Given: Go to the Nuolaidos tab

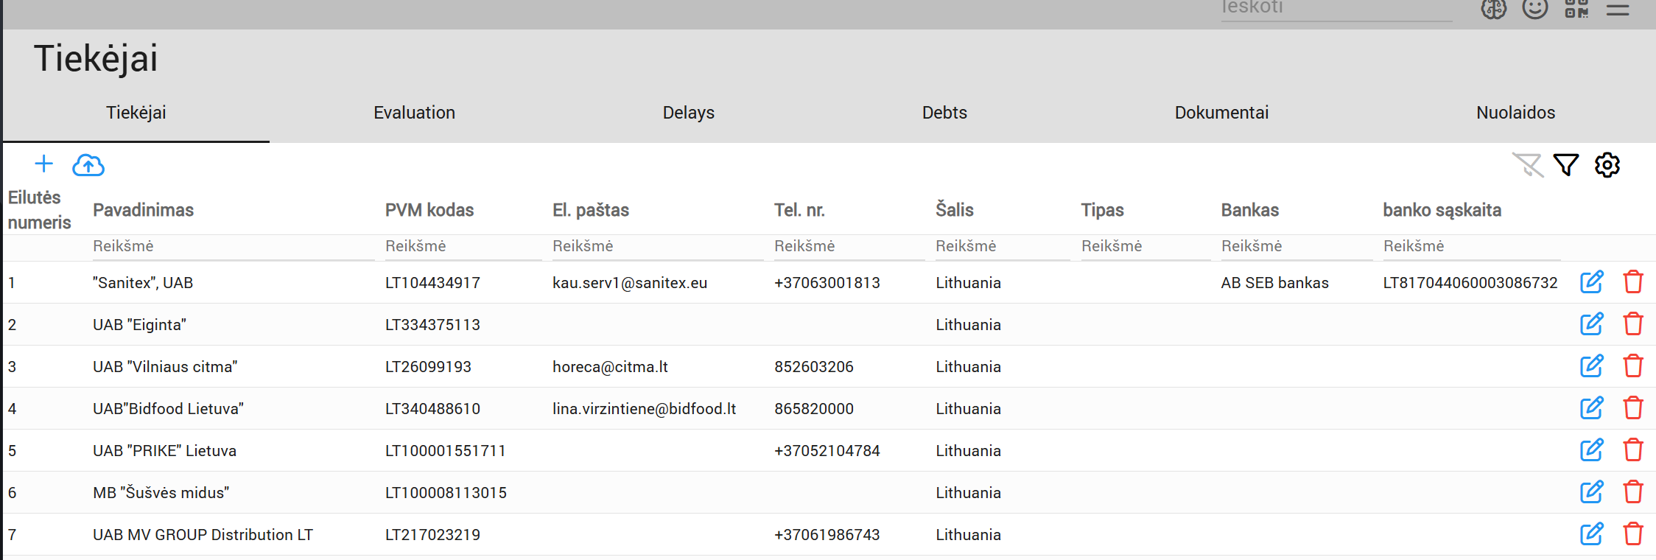Looking at the screenshot, I should point(1515,113).
